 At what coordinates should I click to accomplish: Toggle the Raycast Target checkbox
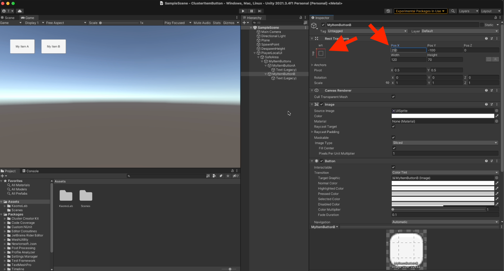tap(393, 126)
